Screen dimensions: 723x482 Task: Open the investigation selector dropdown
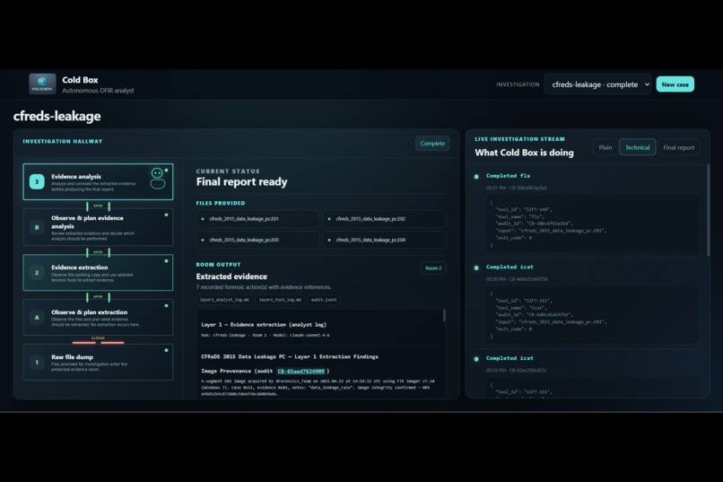point(597,84)
